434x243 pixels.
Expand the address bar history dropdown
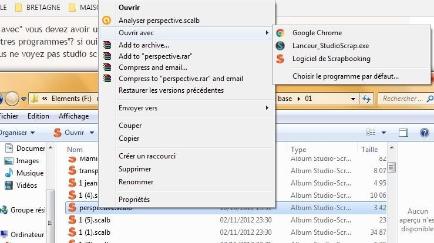[353, 99]
